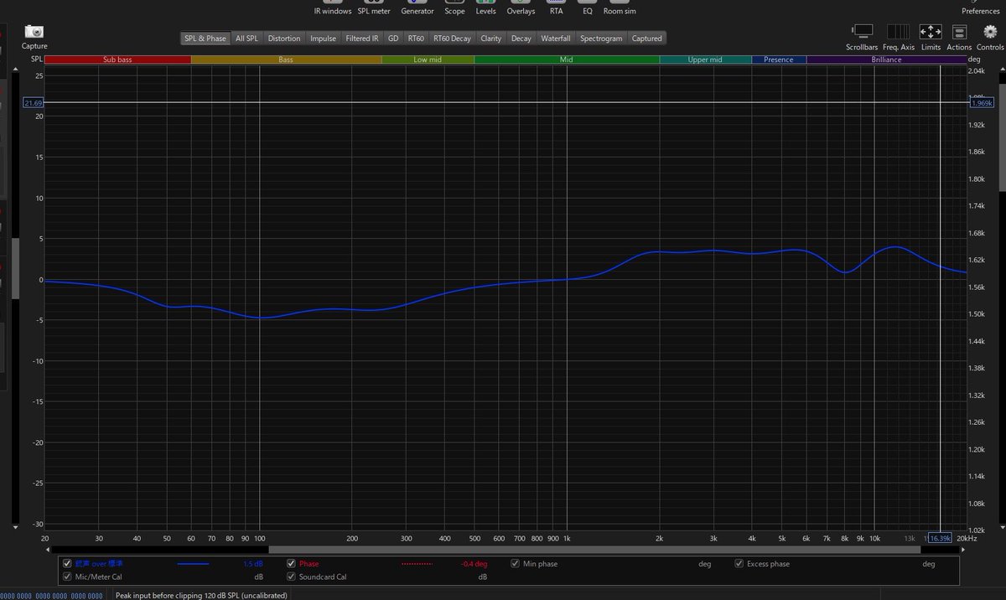The image size is (1006, 600).
Task: Toggle the Min phase checkbox
Action: pos(516,564)
